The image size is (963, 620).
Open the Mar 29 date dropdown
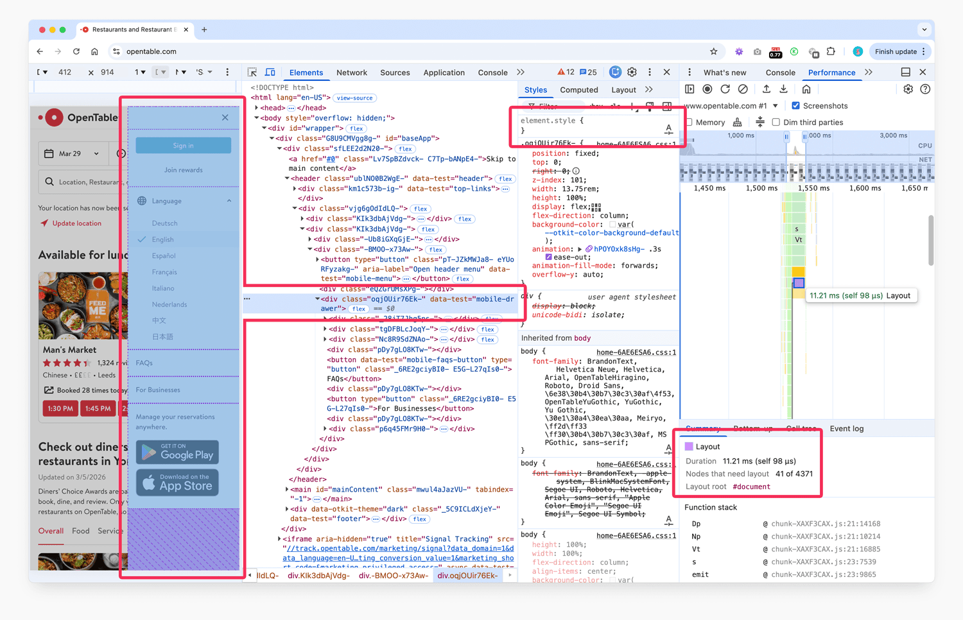(x=72, y=153)
